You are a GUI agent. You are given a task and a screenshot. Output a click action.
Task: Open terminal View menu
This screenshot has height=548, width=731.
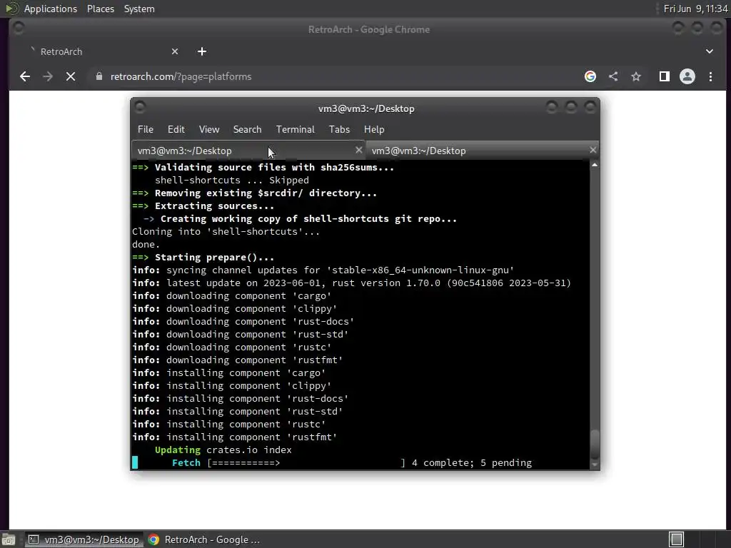tap(209, 129)
